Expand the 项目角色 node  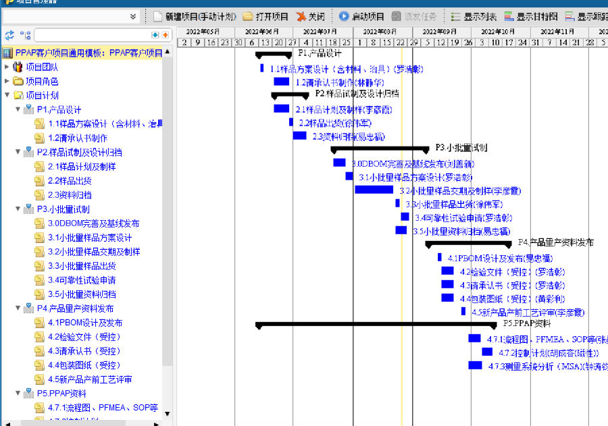7,81
